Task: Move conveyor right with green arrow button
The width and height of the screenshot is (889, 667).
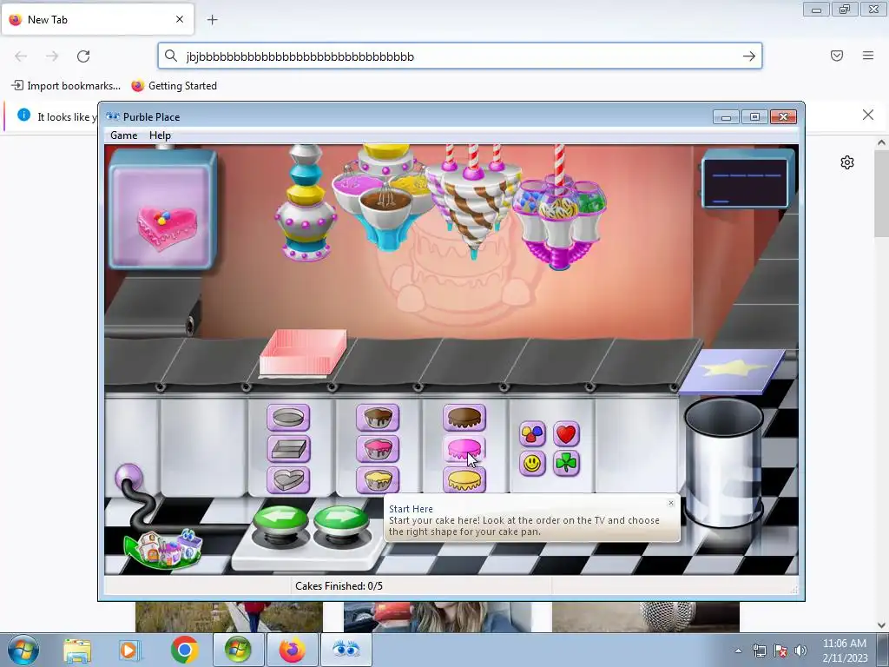Action: (341, 521)
